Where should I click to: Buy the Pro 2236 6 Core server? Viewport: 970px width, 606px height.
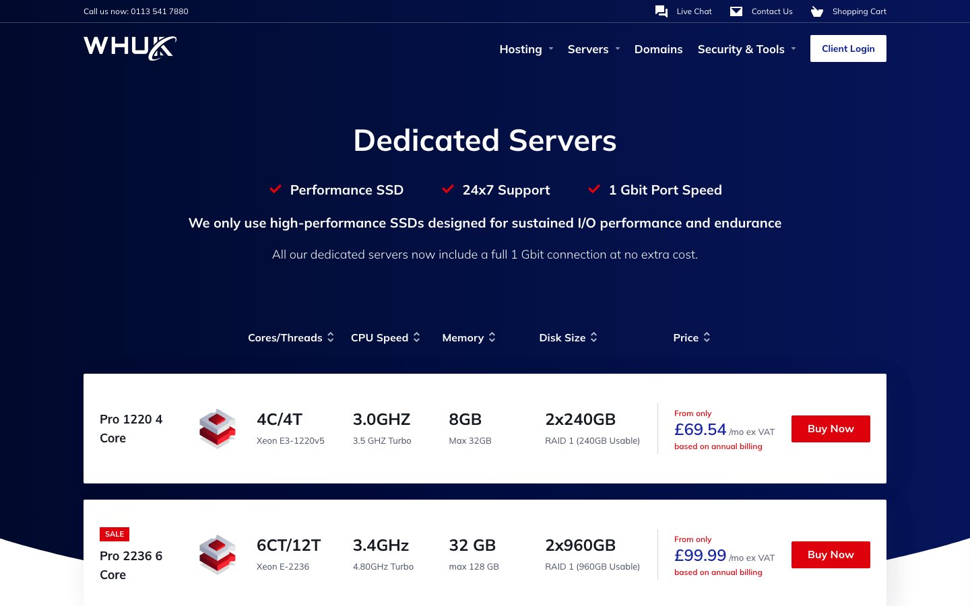[831, 555]
